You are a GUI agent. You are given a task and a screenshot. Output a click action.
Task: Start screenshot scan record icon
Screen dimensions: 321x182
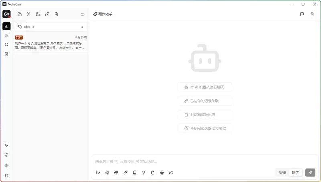[x=28, y=14]
